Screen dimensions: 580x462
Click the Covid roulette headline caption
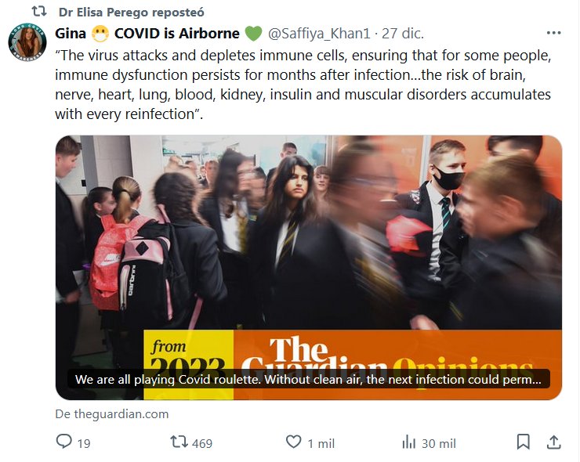pyautogui.click(x=309, y=380)
